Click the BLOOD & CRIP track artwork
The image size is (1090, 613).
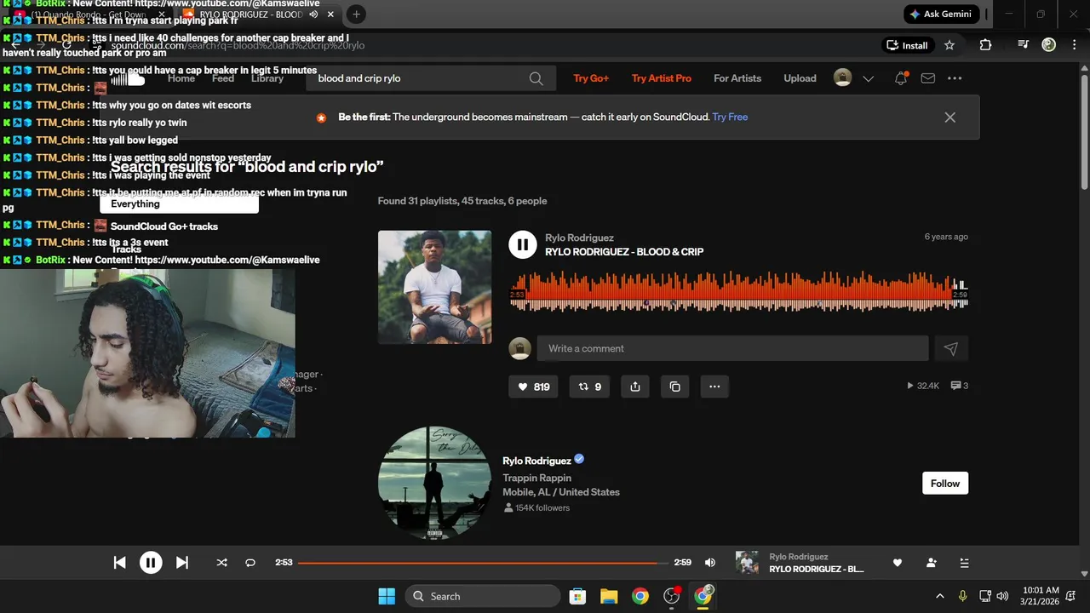434,287
